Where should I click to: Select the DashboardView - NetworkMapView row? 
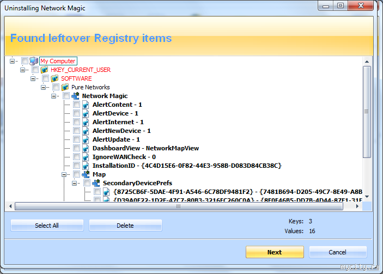point(146,148)
